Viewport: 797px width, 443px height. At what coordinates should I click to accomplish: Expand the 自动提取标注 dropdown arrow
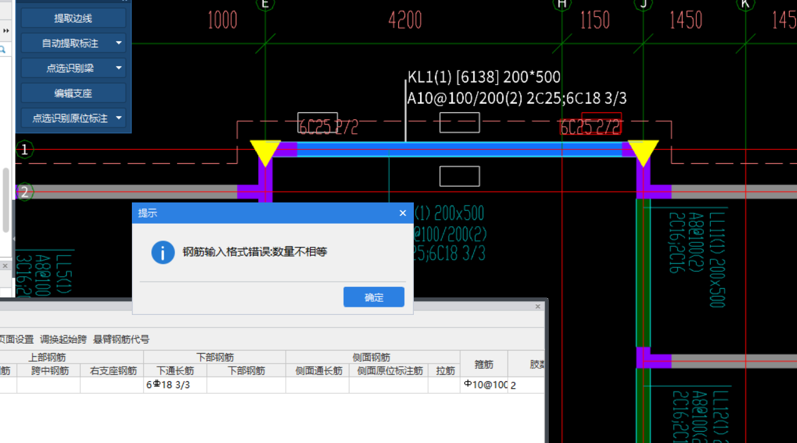click(119, 43)
